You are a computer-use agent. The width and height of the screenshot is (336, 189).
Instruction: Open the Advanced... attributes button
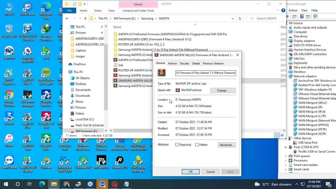coord(227,145)
